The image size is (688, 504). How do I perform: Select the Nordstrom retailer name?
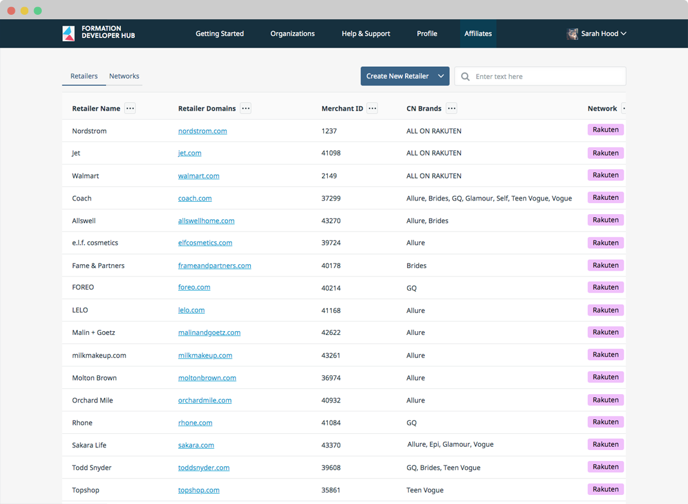89,130
